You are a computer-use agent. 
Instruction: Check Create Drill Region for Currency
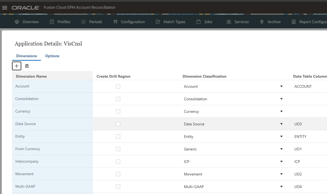click(118, 111)
